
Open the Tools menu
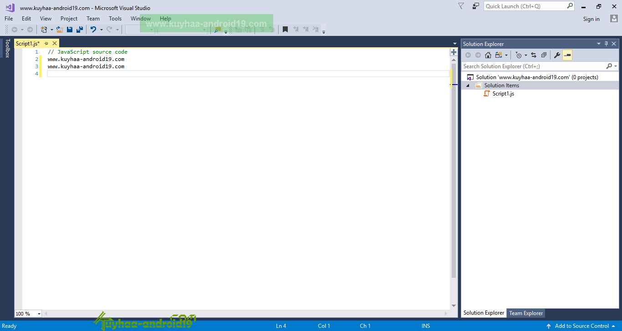[115, 19]
